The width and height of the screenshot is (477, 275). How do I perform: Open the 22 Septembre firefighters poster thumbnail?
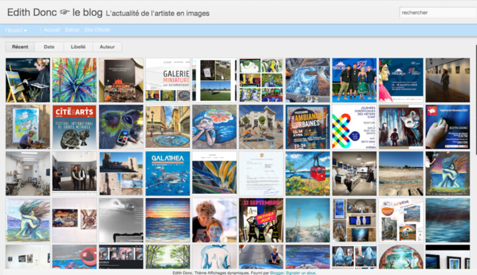(260, 219)
